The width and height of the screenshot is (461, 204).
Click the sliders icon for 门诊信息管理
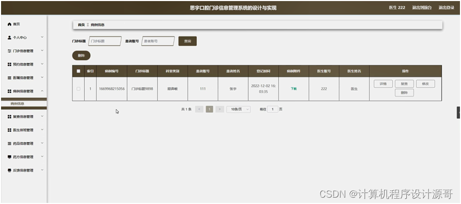10,51
